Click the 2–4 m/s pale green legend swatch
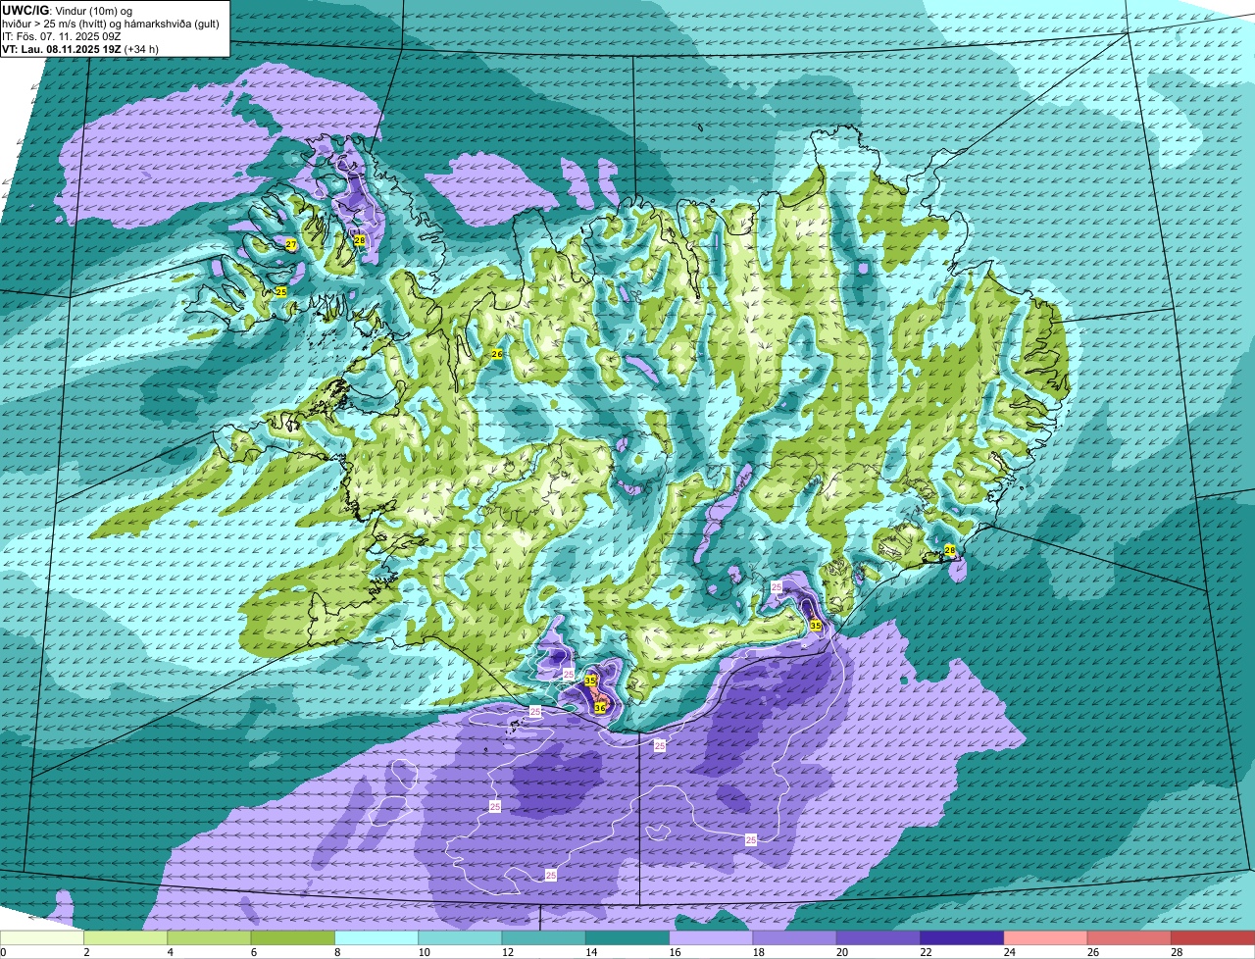Viewport: 1255px width, 959px height. tap(125, 937)
